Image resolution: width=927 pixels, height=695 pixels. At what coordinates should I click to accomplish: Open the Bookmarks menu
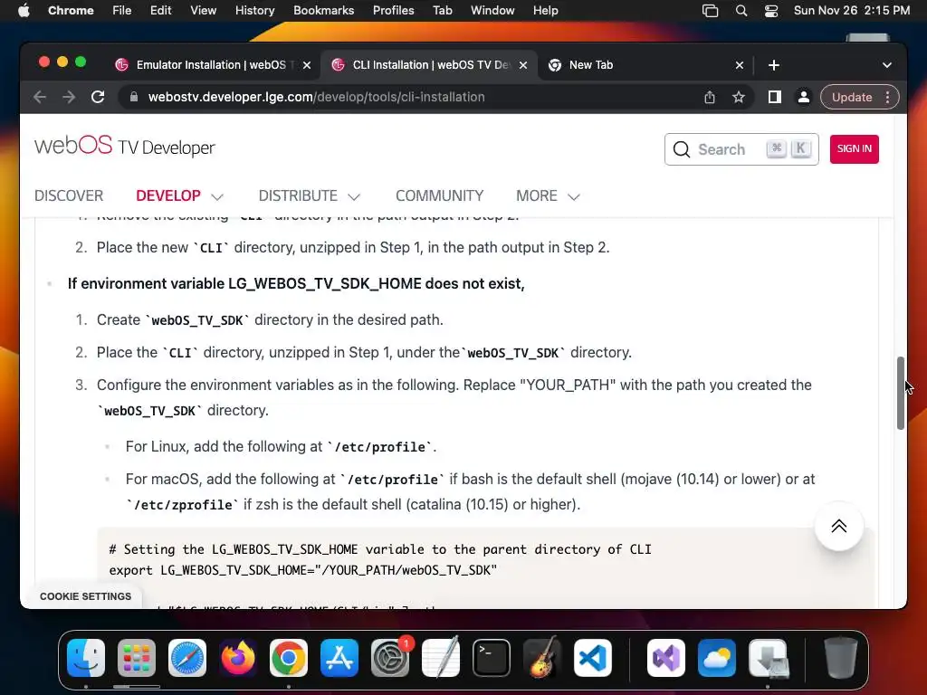click(x=323, y=10)
